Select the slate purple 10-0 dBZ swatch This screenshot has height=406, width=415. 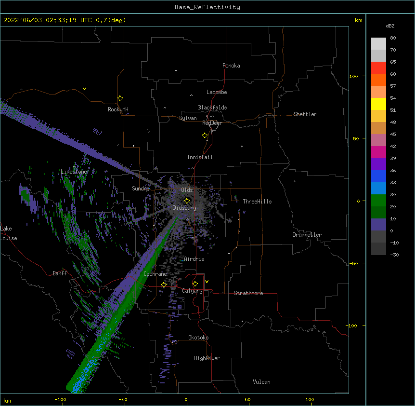coord(378,225)
